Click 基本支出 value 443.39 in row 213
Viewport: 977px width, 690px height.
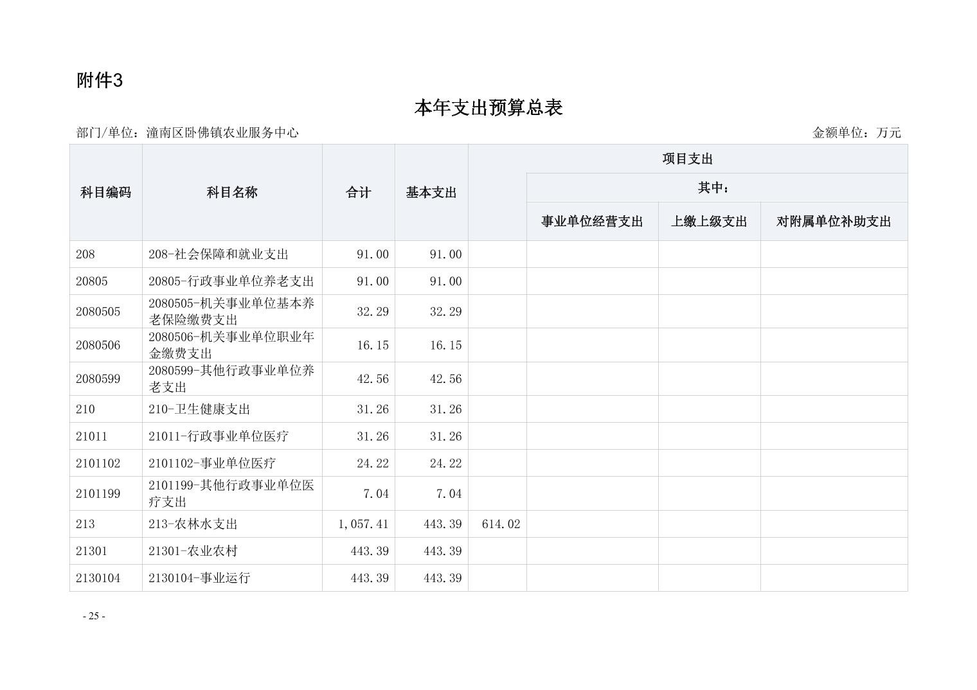[x=443, y=524]
